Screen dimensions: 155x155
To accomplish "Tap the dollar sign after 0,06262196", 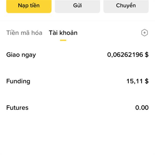I will click(147, 55).
